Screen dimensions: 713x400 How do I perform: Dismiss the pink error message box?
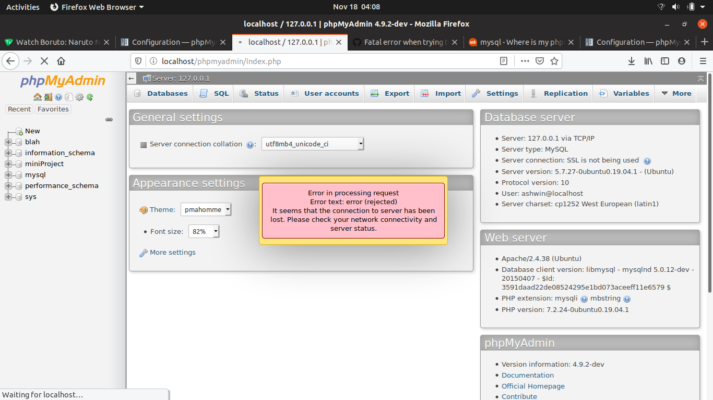click(x=353, y=210)
